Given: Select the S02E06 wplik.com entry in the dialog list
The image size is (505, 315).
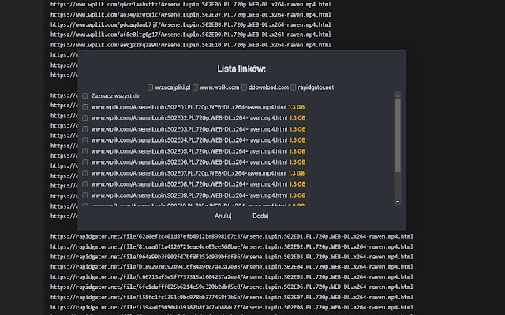Looking at the screenshot, I should click(189, 162).
